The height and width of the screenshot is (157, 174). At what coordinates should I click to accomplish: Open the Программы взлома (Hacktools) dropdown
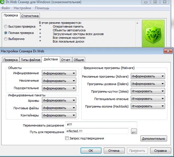(148, 106)
